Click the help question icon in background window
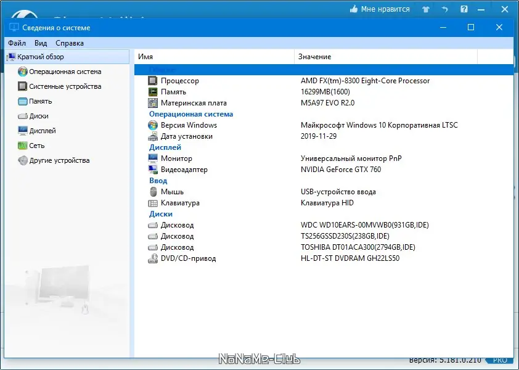 pos(464,9)
